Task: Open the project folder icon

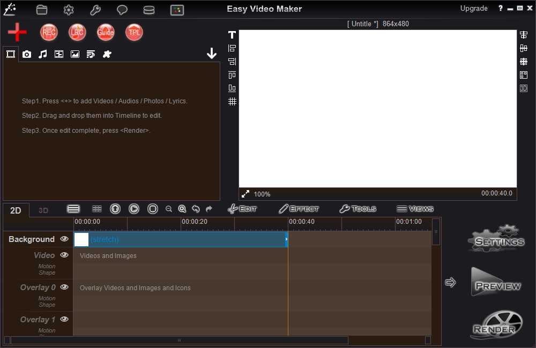Action: coord(42,10)
